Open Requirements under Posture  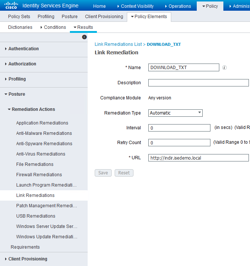[25, 247]
